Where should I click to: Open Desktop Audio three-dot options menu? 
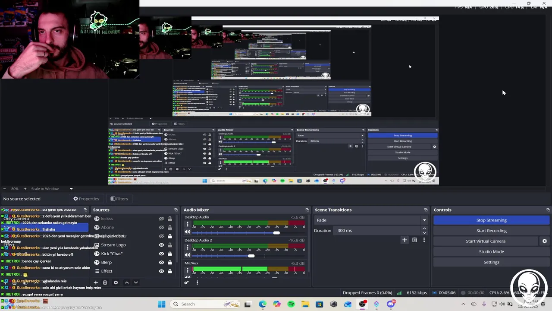(x=188, y=225)
